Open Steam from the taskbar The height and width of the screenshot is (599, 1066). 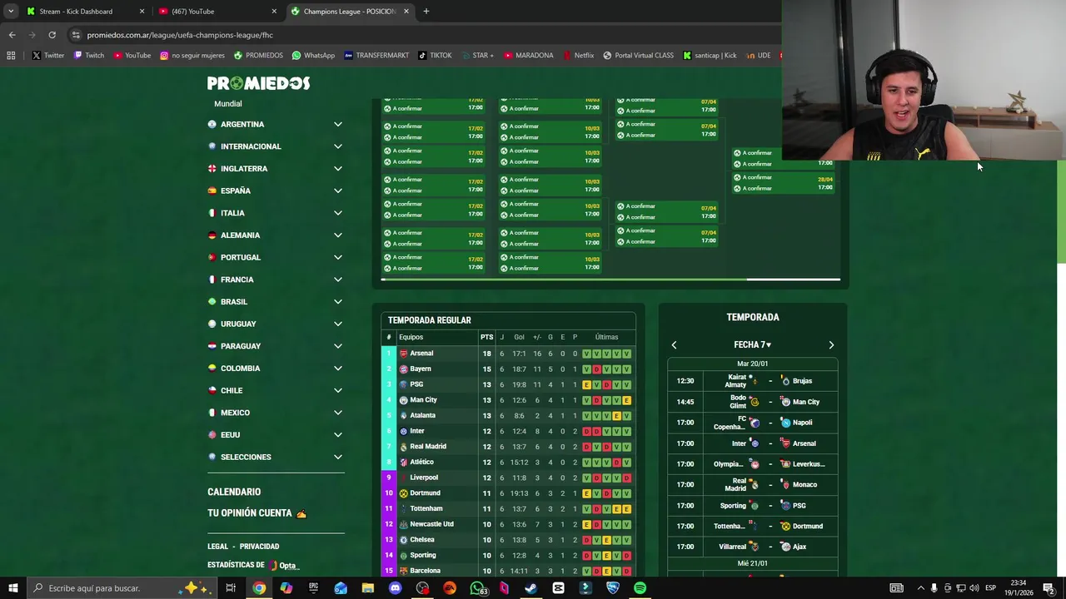click(x=531, y=588)
